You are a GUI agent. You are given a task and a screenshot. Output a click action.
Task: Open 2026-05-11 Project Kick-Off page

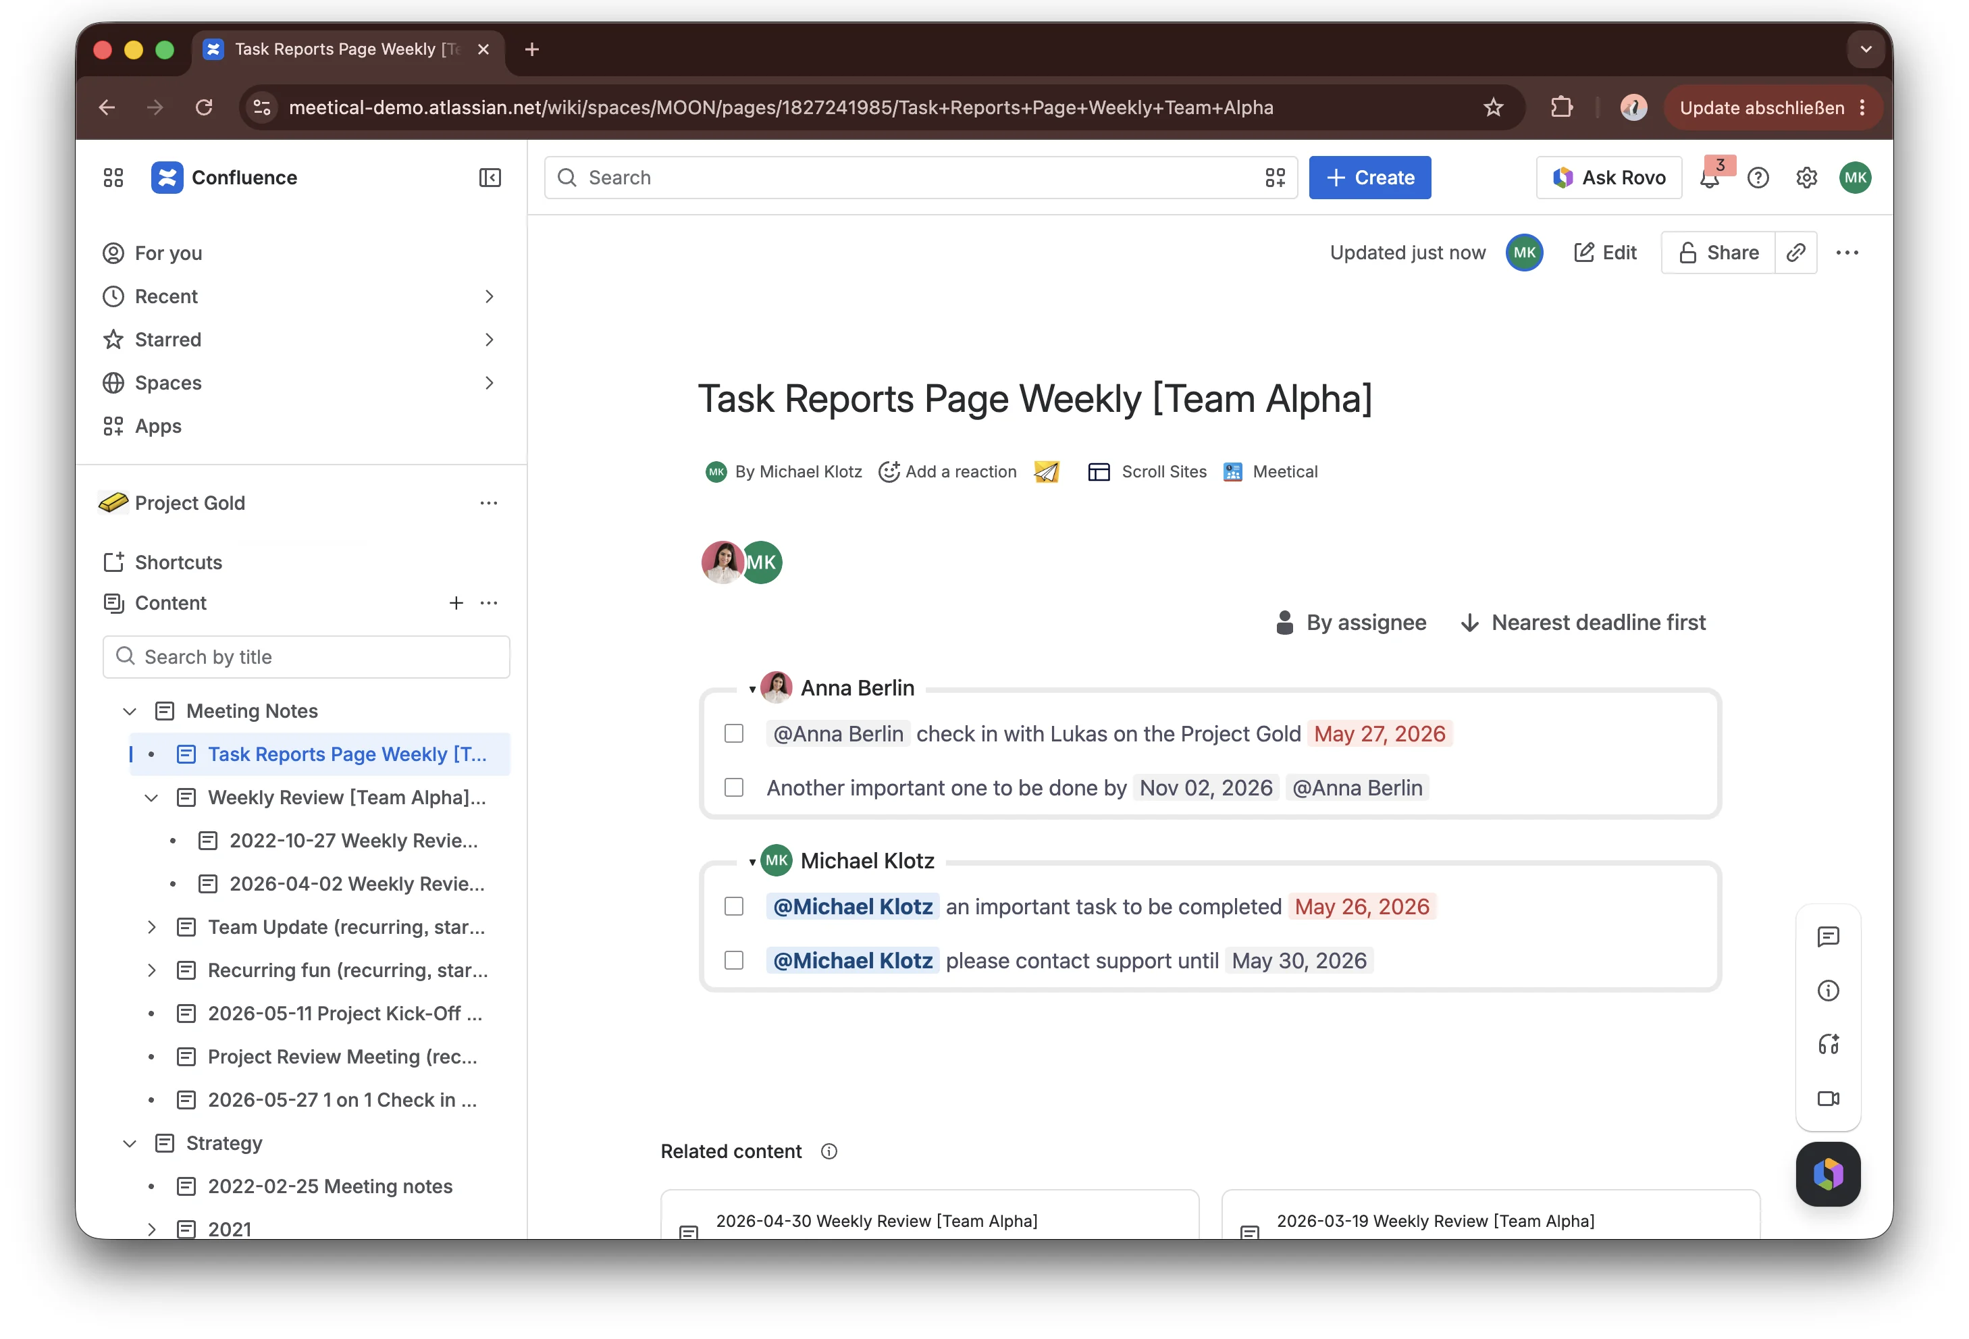click(345, 1014)
